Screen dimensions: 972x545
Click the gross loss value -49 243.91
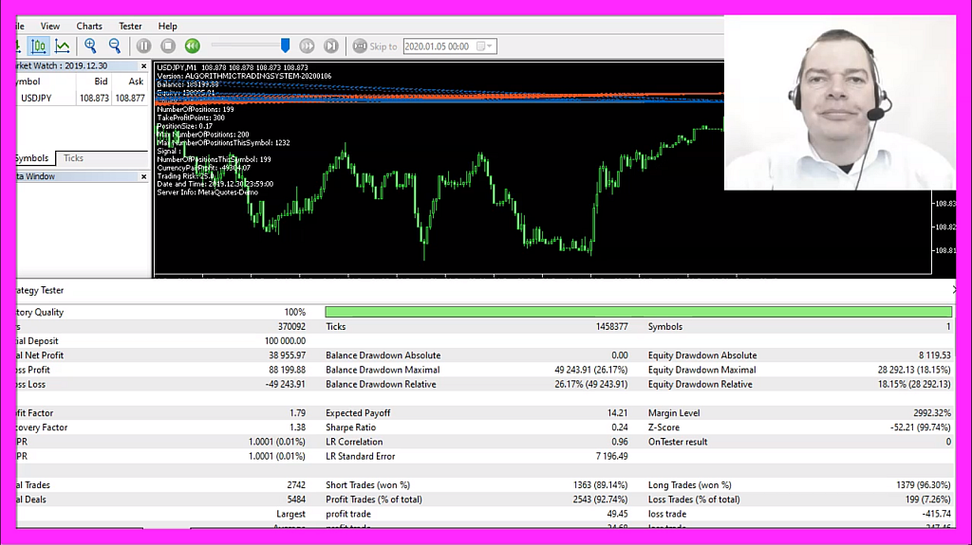pos(285,384)
